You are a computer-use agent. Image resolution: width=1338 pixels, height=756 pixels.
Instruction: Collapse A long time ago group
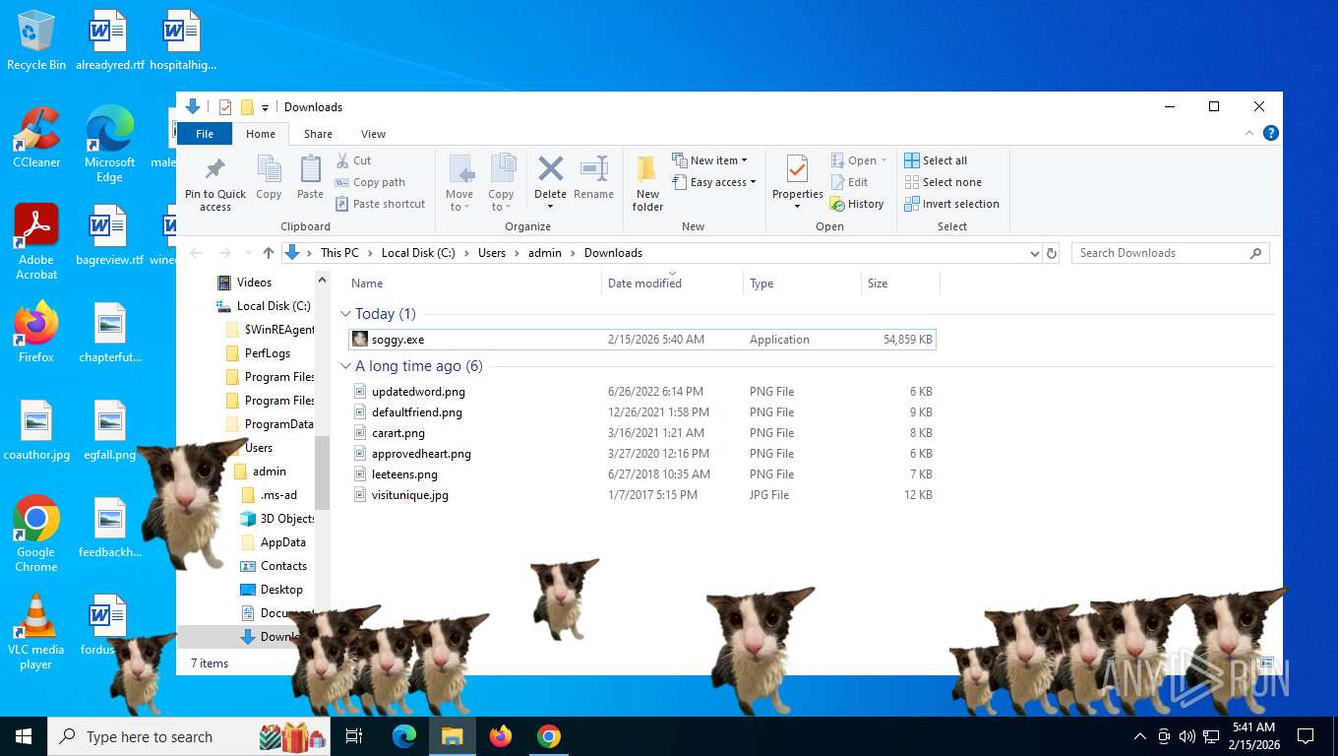345,366
